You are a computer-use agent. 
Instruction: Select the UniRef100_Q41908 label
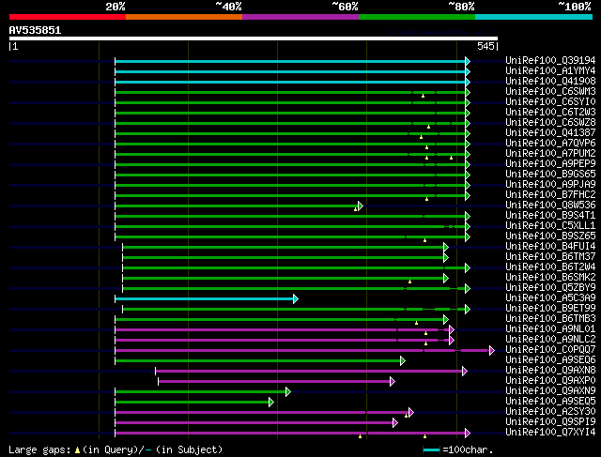[550, 82]
